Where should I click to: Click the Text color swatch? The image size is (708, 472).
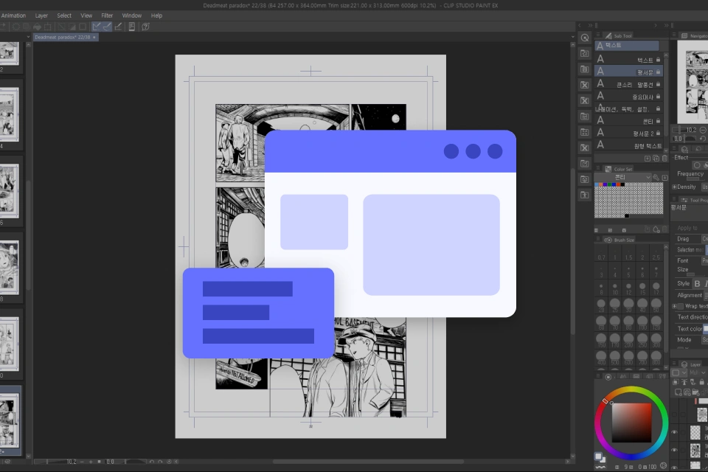tap(705, 329)
